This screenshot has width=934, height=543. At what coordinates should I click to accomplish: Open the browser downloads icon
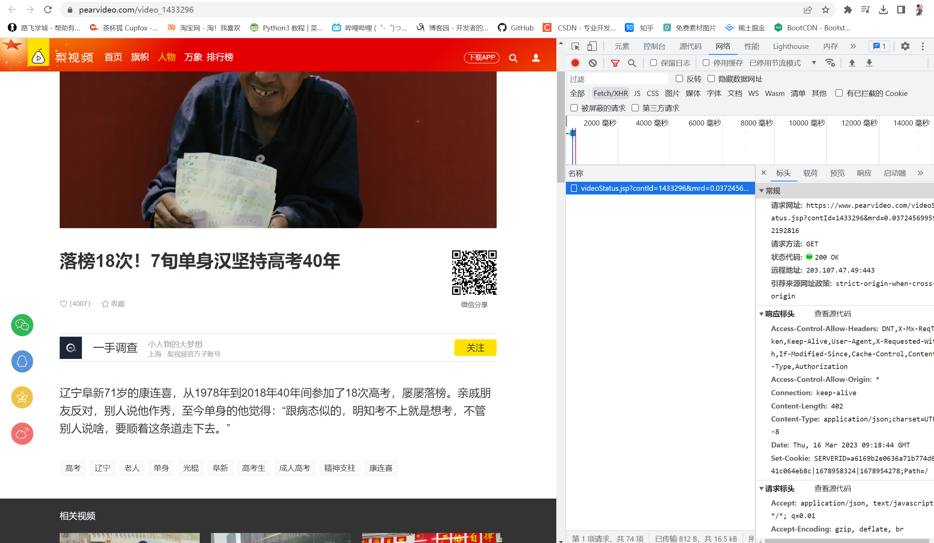pyautogui.click(x=883, y=10)
